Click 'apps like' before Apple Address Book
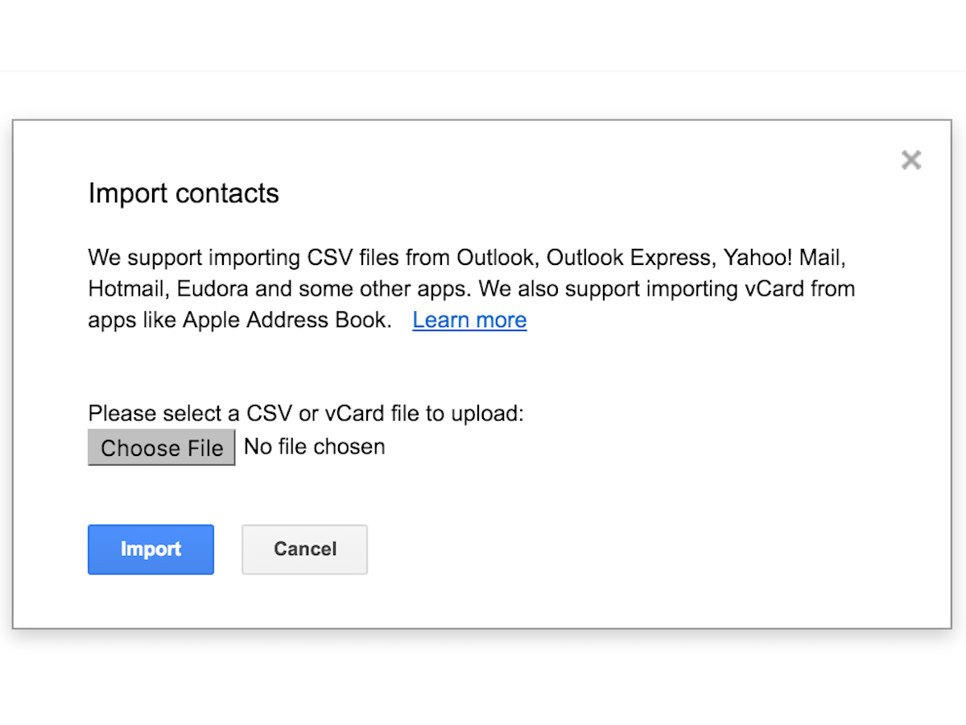Viewport: 966px width, 725px height. click(x=132, y=320)
